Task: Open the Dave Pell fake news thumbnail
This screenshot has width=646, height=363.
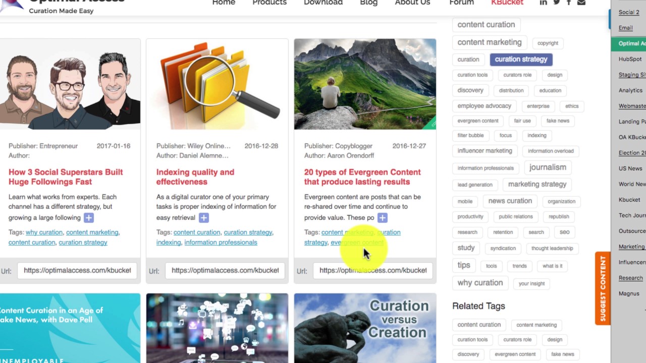Action: (70, 328)
